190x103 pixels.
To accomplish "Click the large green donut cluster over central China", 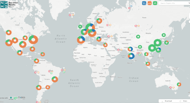I will [x=152, y=47].
